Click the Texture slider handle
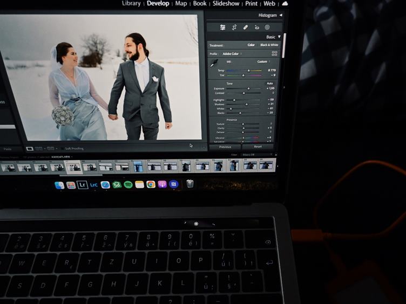This screenshot has width=406, height=304. pos(243,124)
